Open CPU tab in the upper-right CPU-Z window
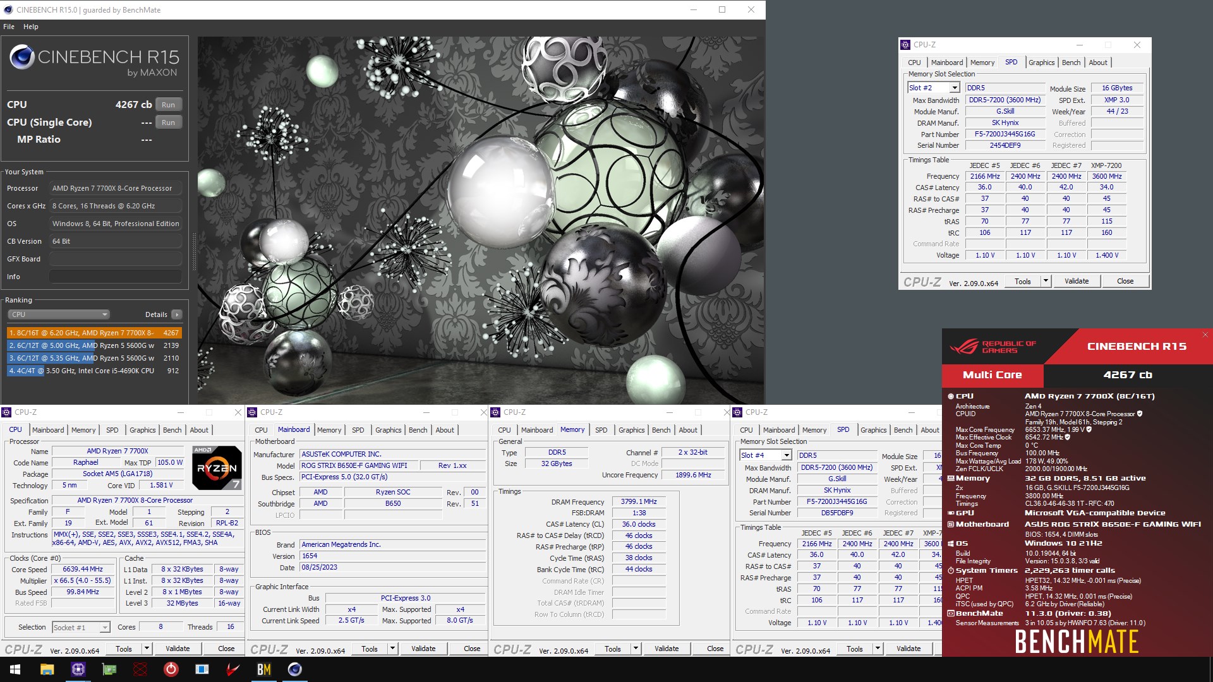This screenshot has width=1213, height=682. click(914, 63)
